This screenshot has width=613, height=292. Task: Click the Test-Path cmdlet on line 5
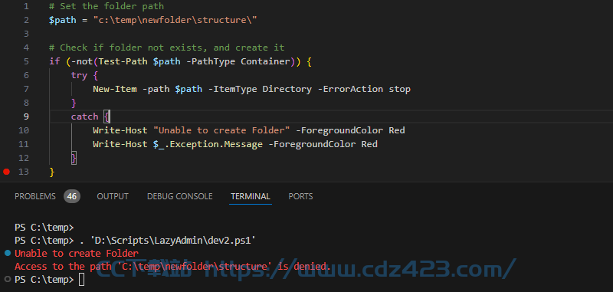tap(123, 61)
